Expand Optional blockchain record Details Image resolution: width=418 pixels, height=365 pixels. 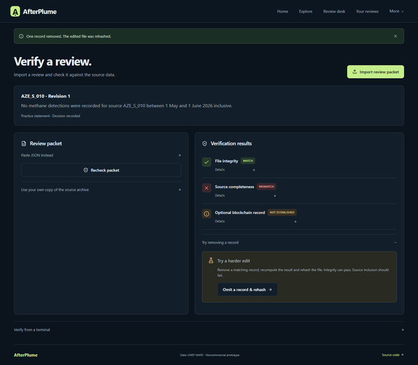click(x=256, y=221)
